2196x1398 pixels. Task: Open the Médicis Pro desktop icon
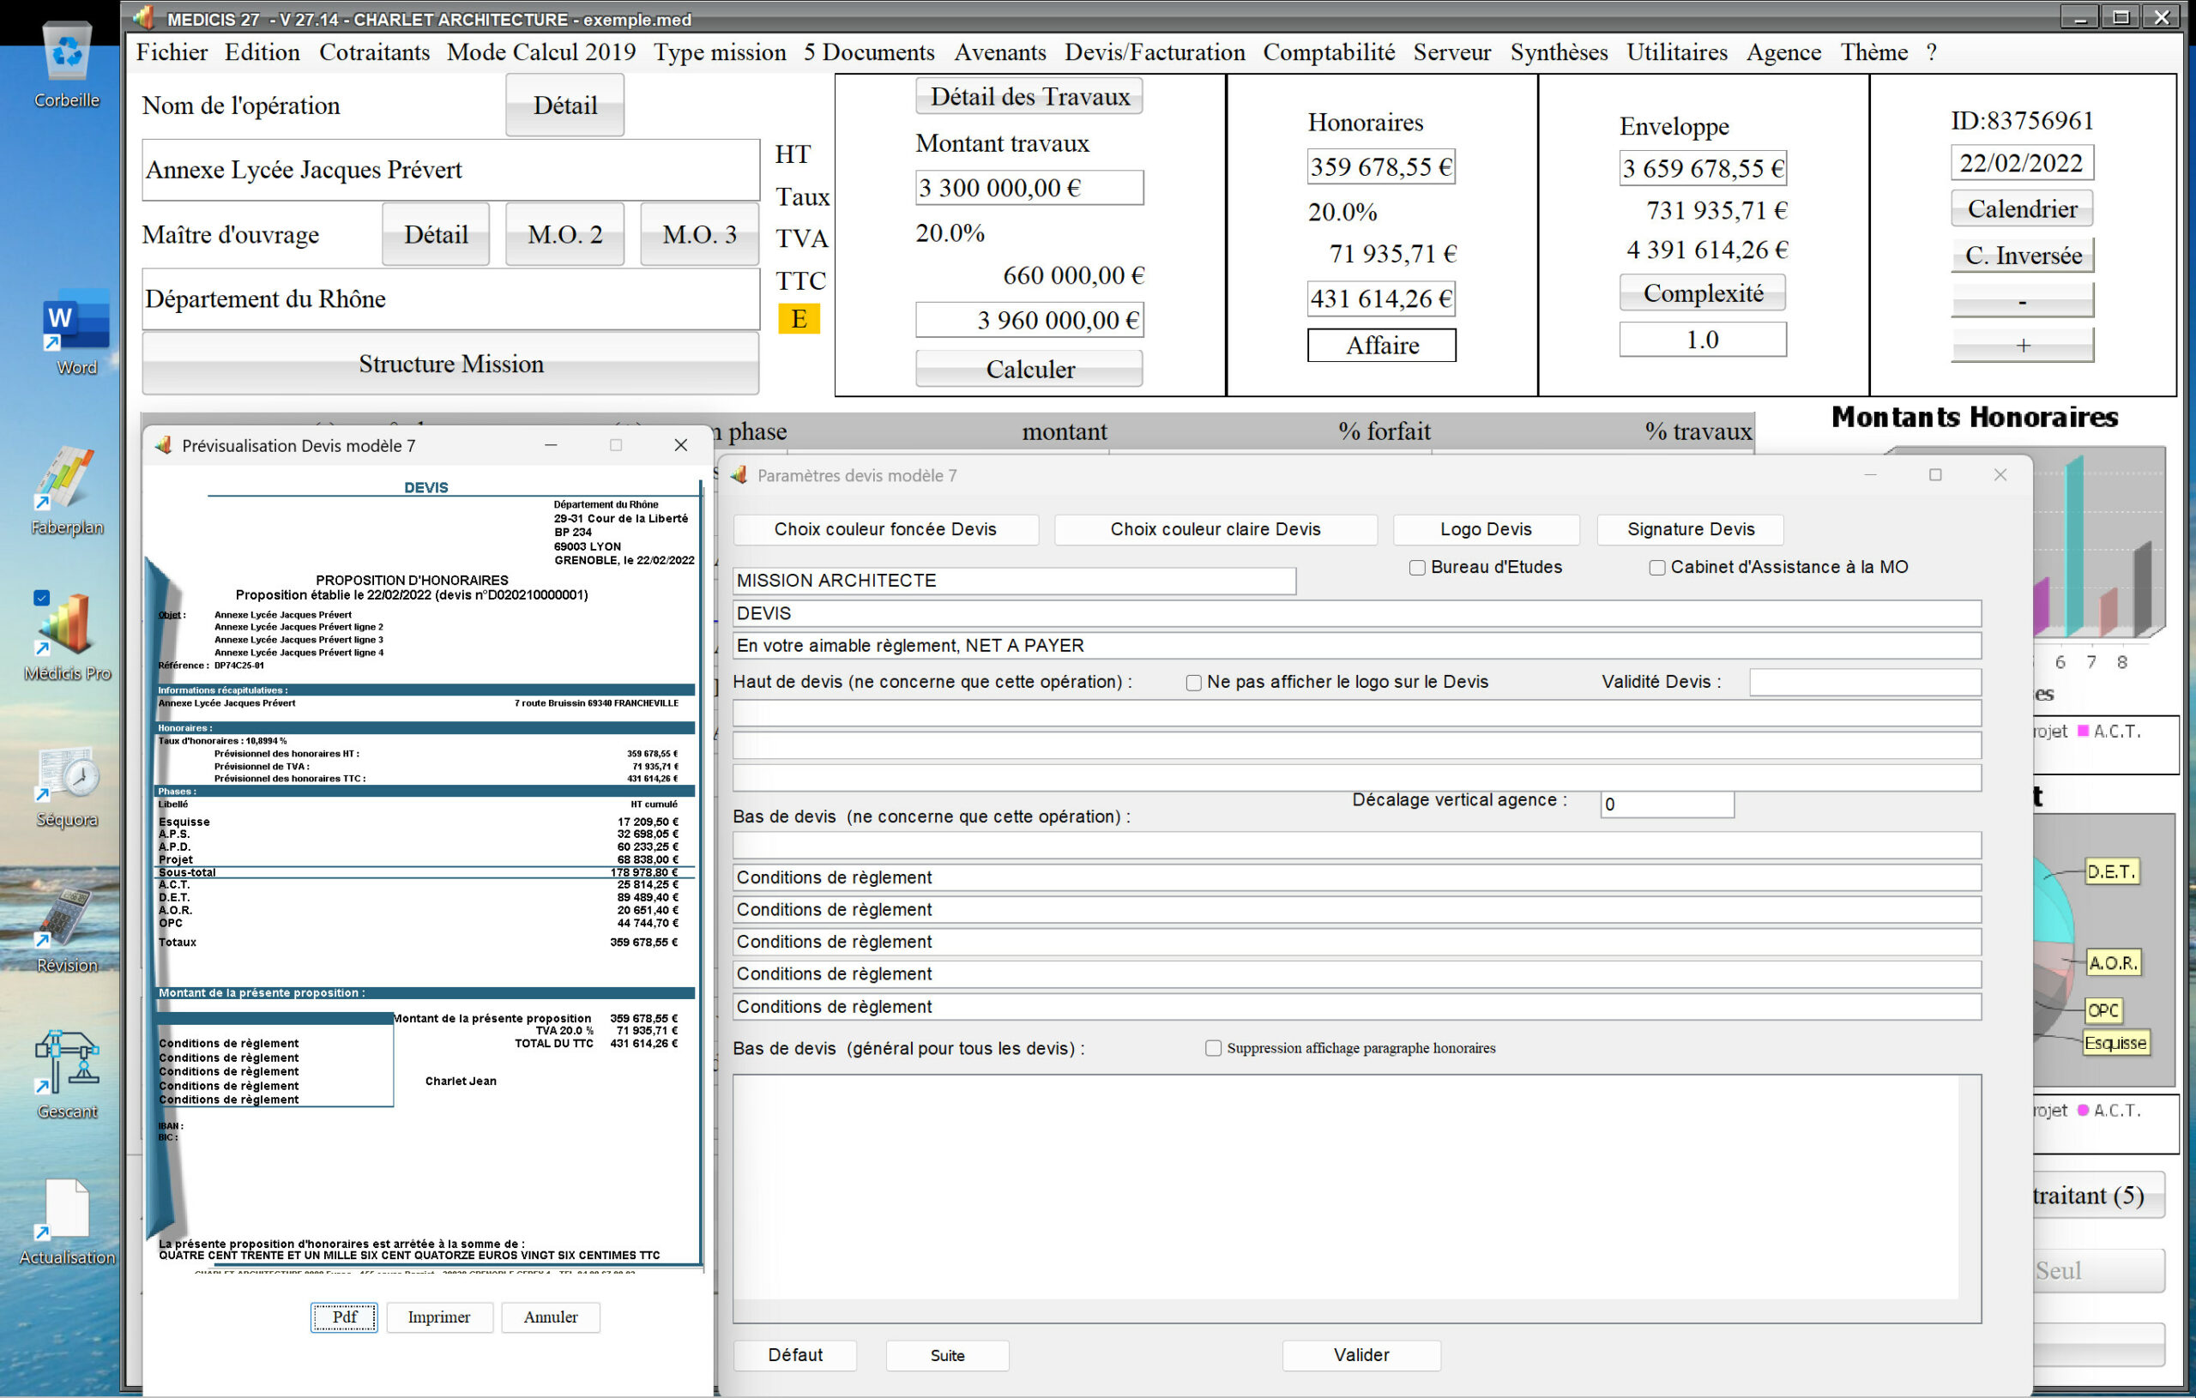(67, 624)
